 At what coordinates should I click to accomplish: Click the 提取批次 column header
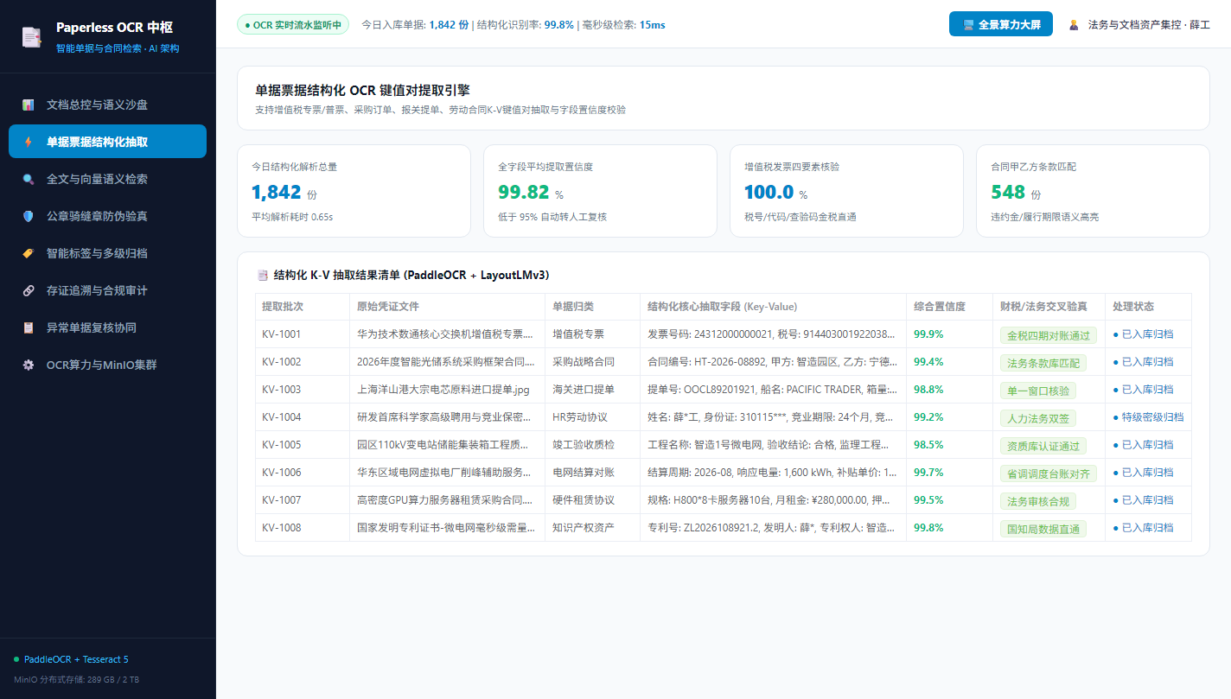[303, 307]
